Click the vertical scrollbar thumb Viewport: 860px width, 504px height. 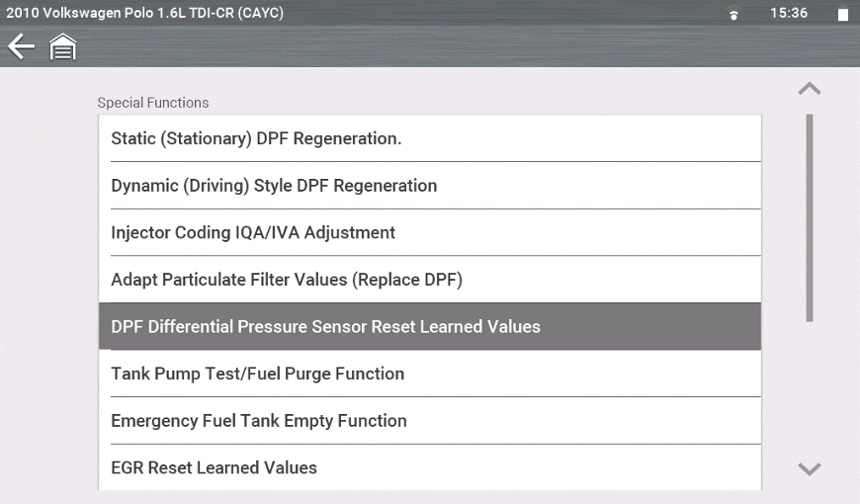(810, 217)
